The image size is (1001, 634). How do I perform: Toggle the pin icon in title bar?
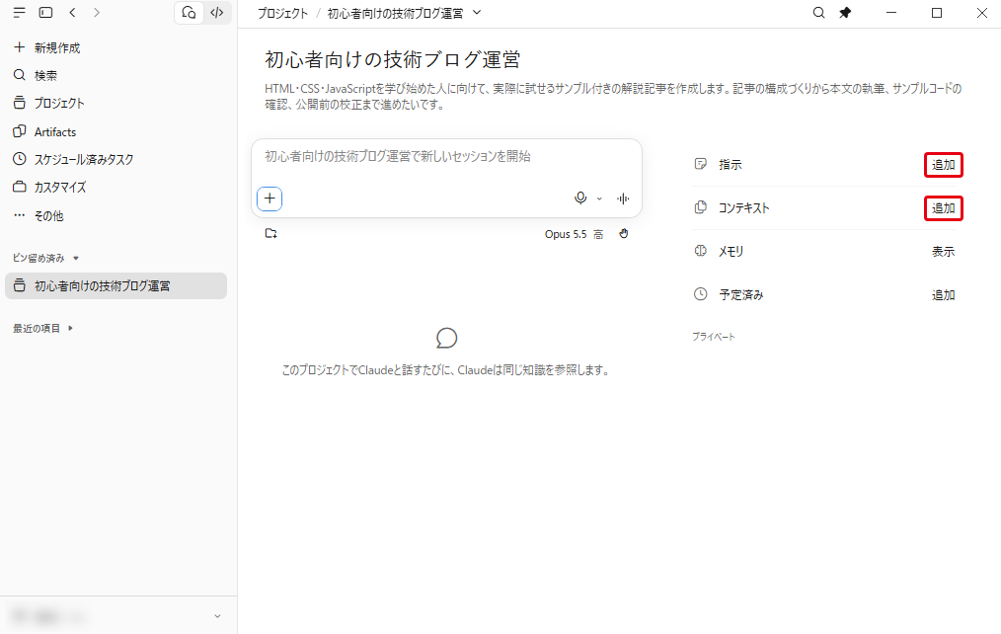coord(845,13)
